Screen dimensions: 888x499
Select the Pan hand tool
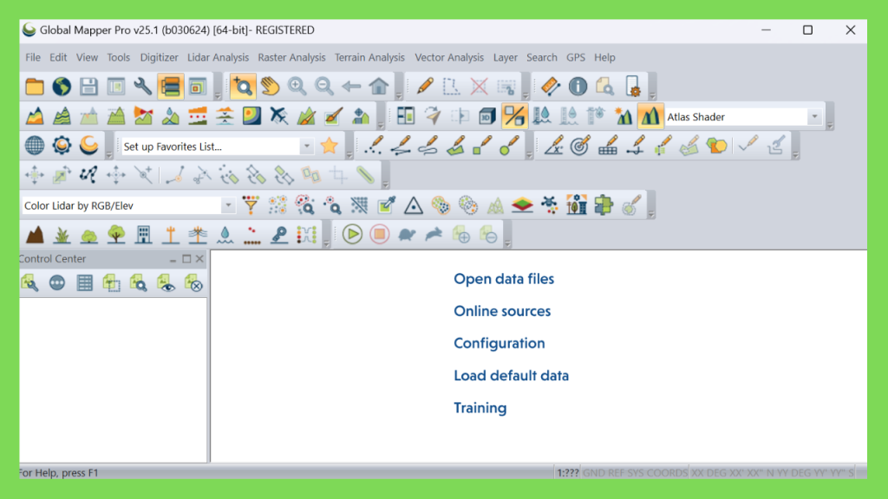pos(271,87)
